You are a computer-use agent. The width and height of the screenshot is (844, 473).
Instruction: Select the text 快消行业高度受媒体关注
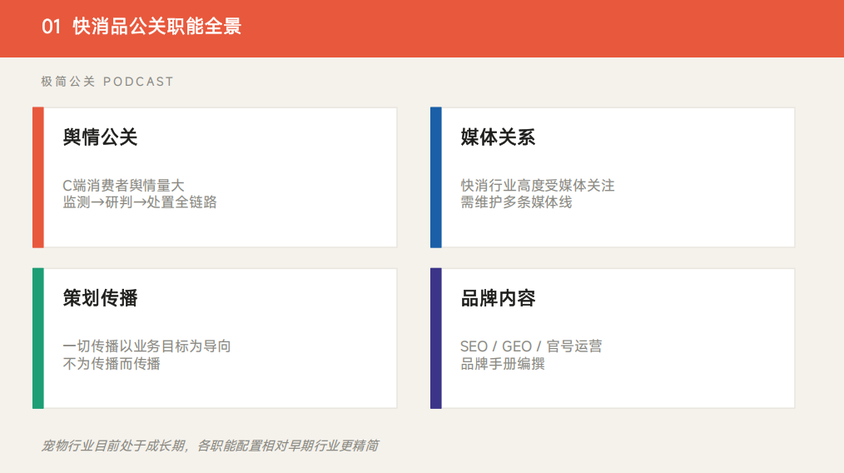pyautogui.click(x=538, y=185)
